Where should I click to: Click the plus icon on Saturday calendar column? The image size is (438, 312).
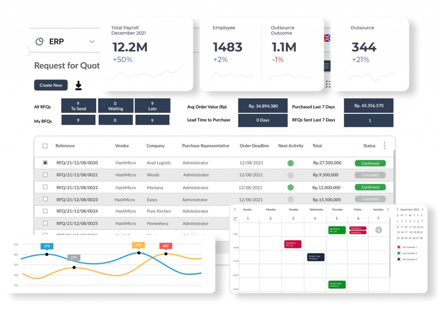click(x=379, y=230)
